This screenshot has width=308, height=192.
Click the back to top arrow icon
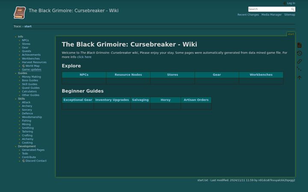(x=299, y=78)
